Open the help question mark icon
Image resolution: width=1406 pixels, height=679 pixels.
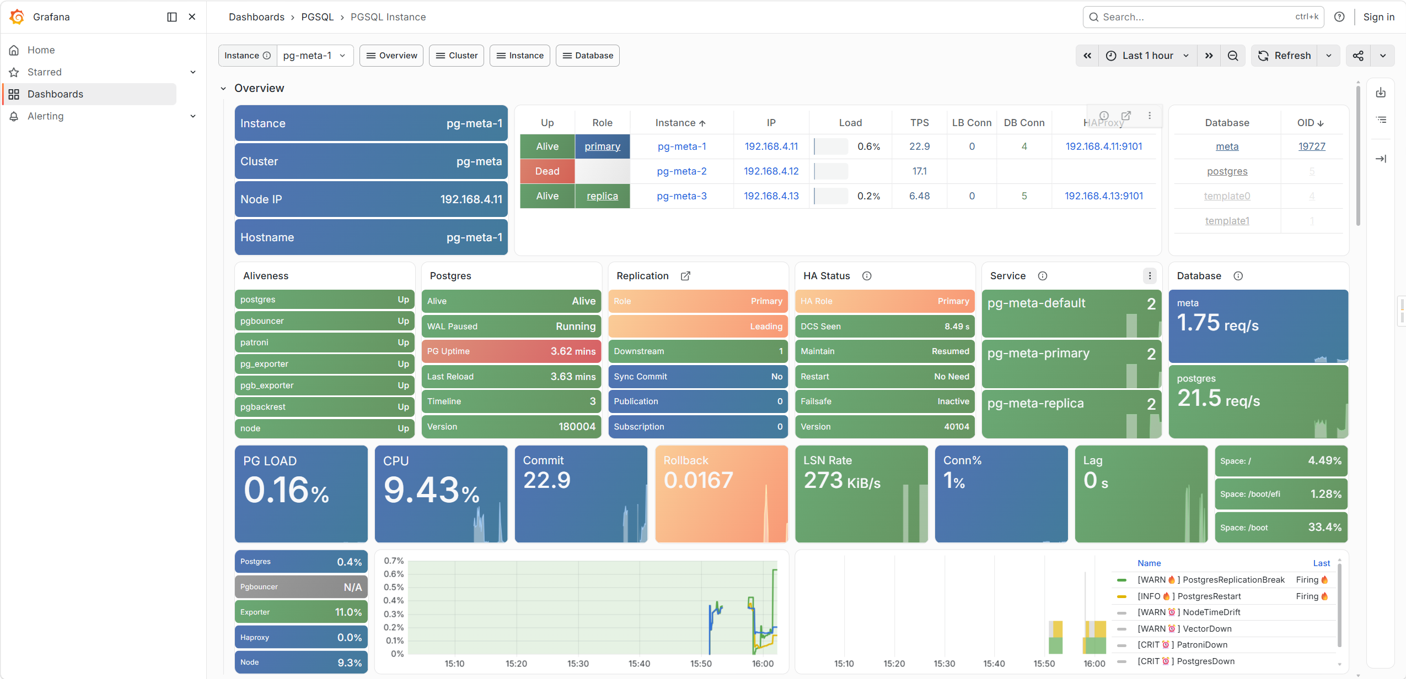(x=1339, y=17)
